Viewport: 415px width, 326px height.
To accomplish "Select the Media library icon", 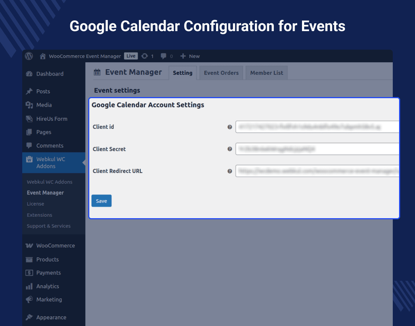I will point(29,105).
